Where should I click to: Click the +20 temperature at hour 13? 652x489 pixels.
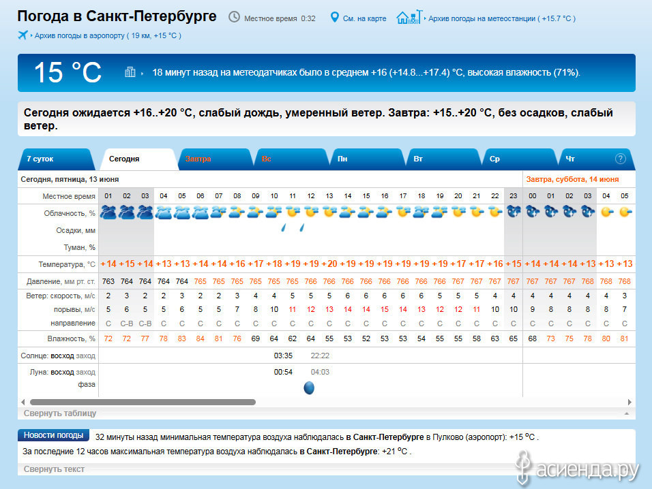[329, 264]
